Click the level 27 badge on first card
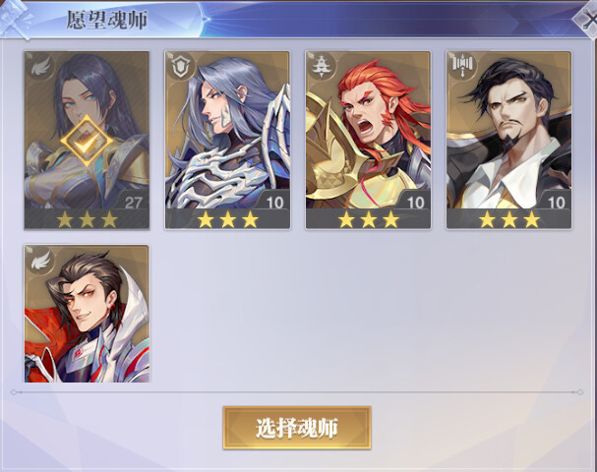The image size is (597, 472). point(133,203)
